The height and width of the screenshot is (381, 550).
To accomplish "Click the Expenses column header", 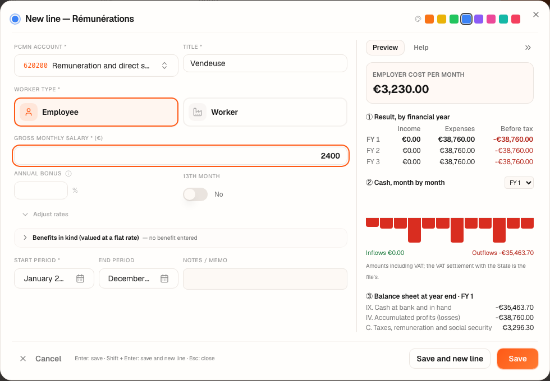I will pos(460,129).
